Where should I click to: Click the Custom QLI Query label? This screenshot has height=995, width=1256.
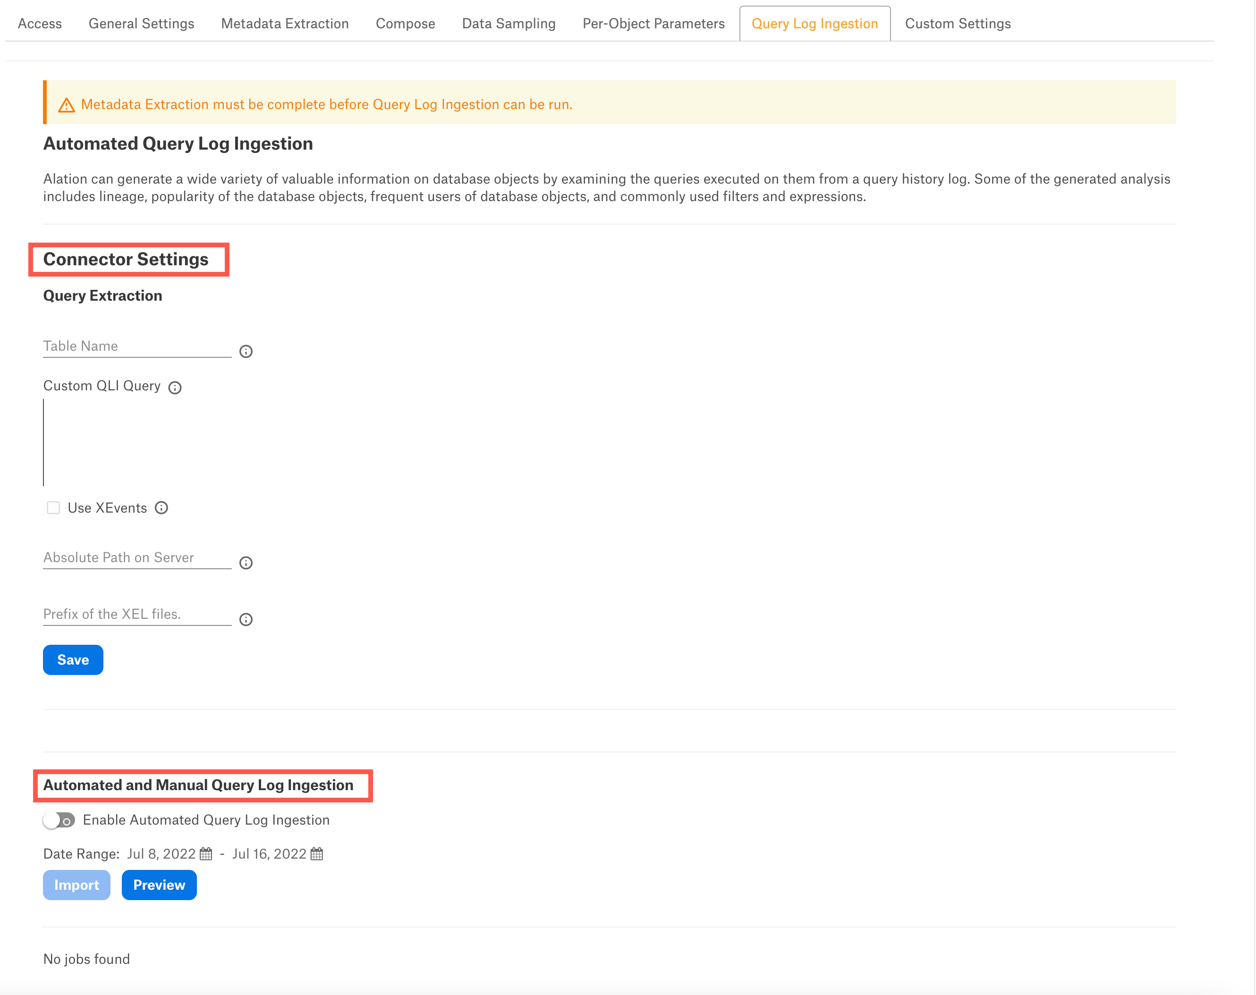(x=102, y=386)
